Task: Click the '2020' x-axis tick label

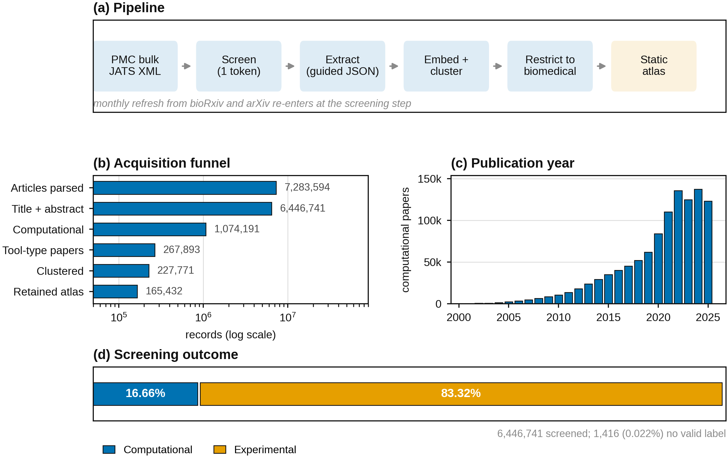Action: pos(658,317)
